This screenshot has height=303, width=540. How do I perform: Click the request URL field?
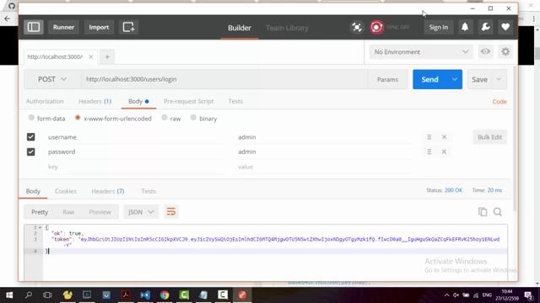click(x=224, y=79)
